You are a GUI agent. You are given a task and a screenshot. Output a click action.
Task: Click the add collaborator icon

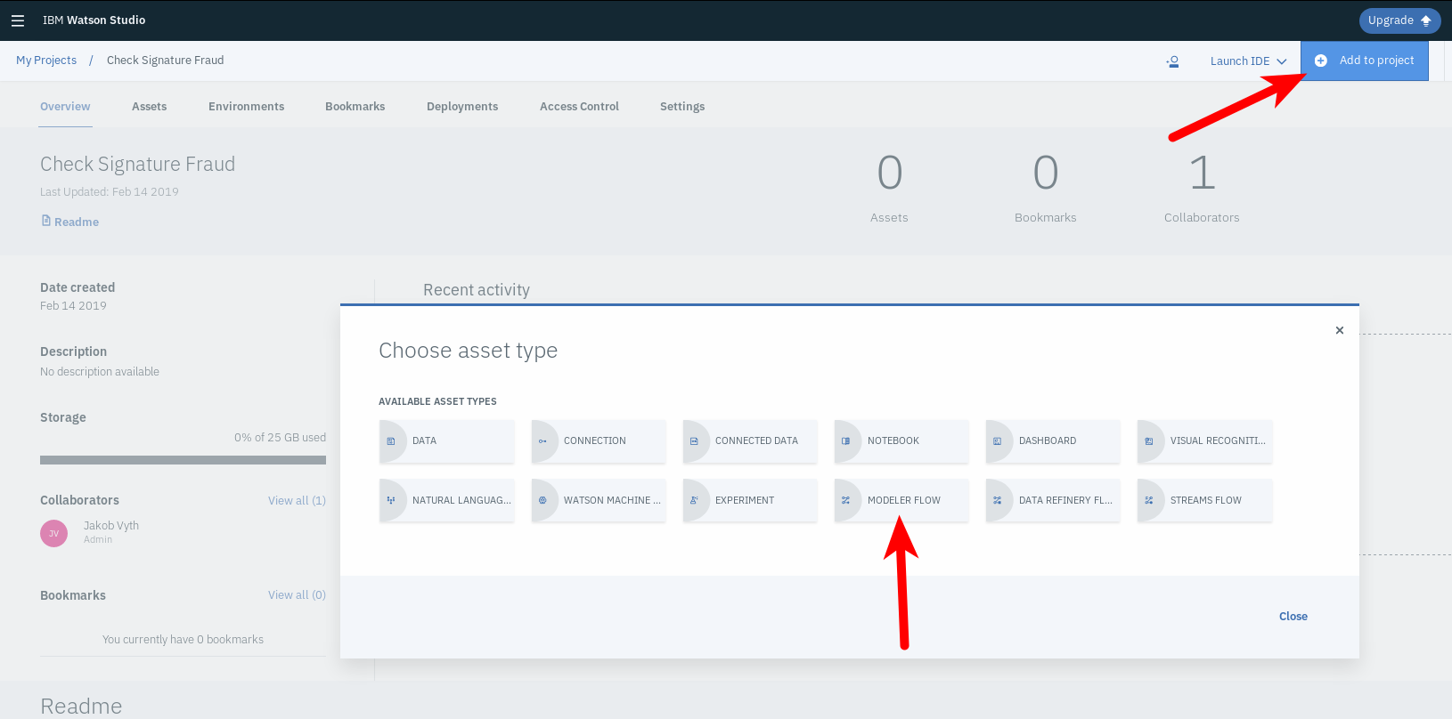[1172, 61]
